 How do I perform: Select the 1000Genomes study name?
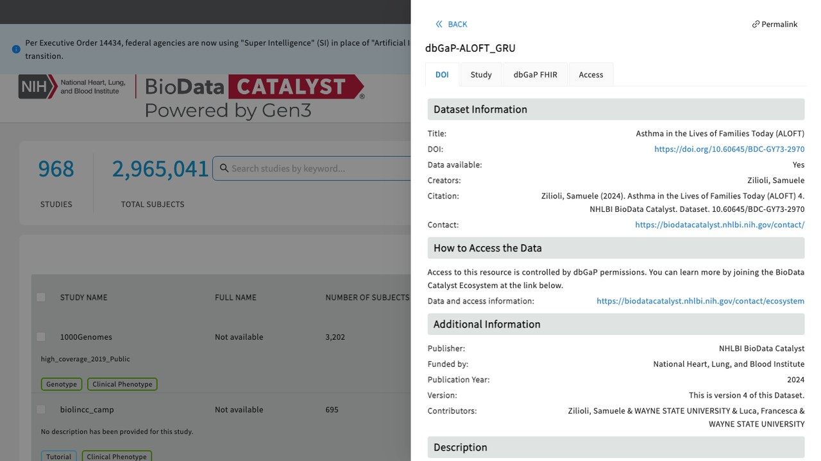coord(86,337)
